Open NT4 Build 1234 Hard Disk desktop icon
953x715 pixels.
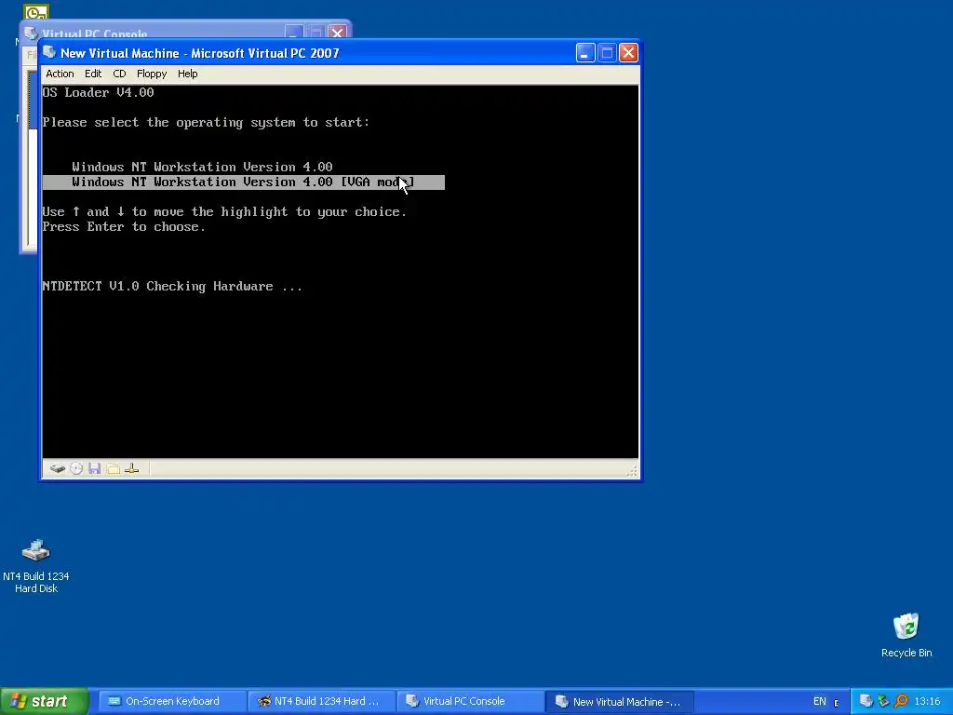[36, 566]
